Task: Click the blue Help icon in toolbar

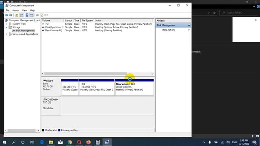Action: [x=27, y=15]
